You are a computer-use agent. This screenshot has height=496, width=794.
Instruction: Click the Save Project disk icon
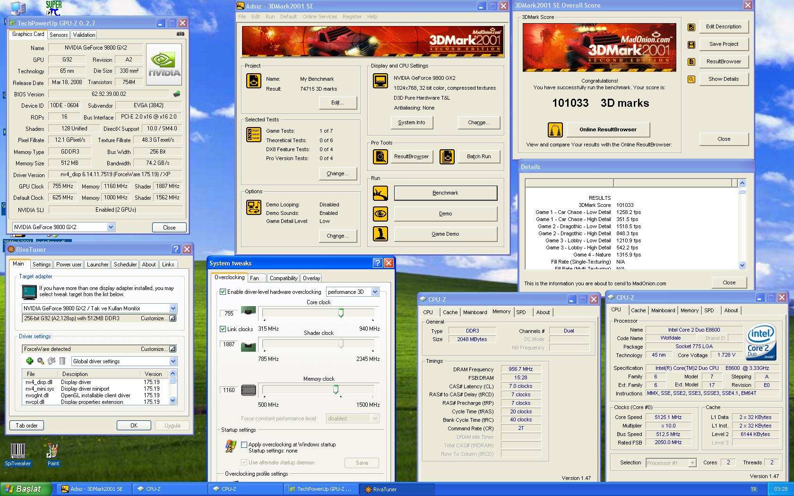(x=691, y=44)
